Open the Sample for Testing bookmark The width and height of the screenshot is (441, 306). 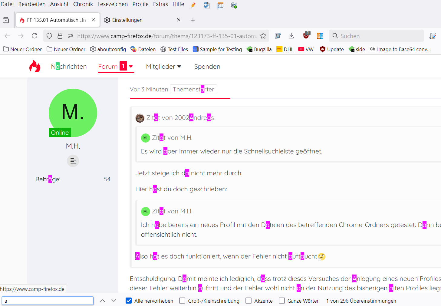217,49
